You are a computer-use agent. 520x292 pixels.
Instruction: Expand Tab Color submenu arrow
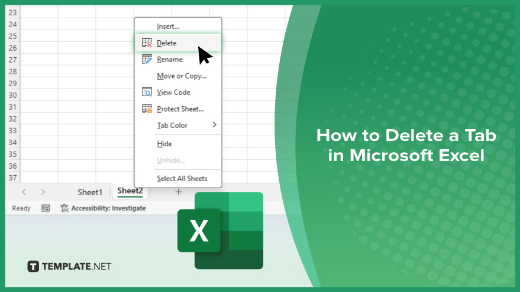[215, 125]
